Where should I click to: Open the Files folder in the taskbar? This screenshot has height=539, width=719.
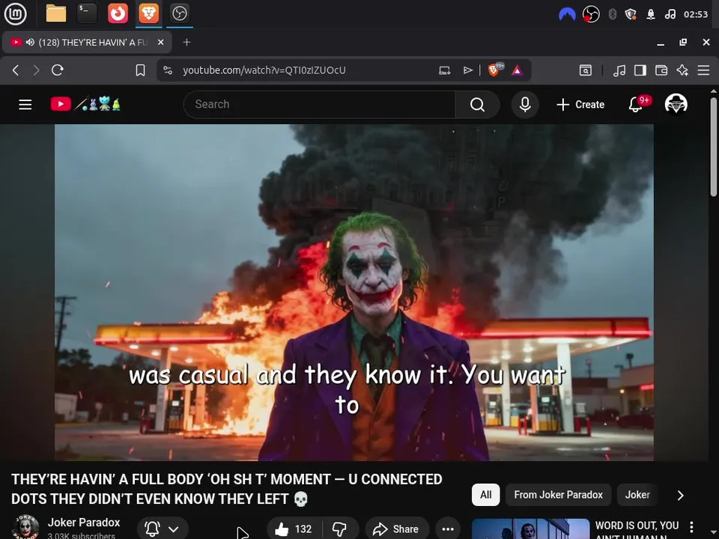[56, 13]
